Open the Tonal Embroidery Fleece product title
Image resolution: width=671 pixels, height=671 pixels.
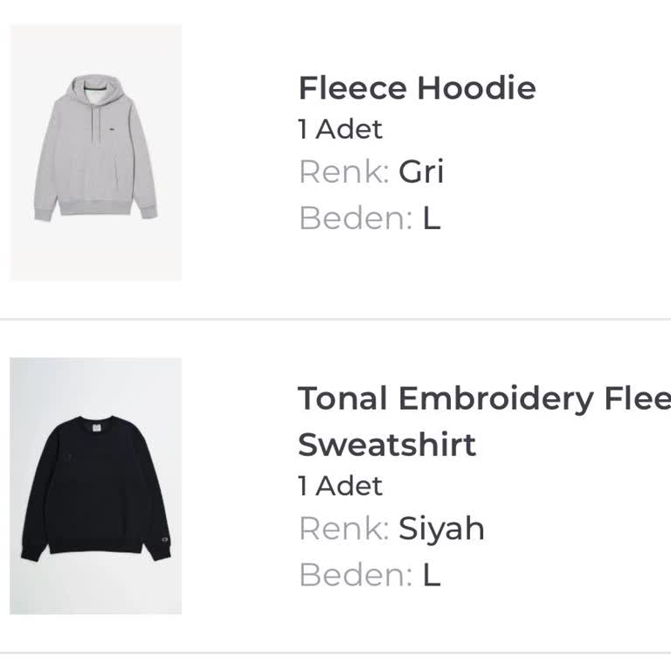[484, 421]
